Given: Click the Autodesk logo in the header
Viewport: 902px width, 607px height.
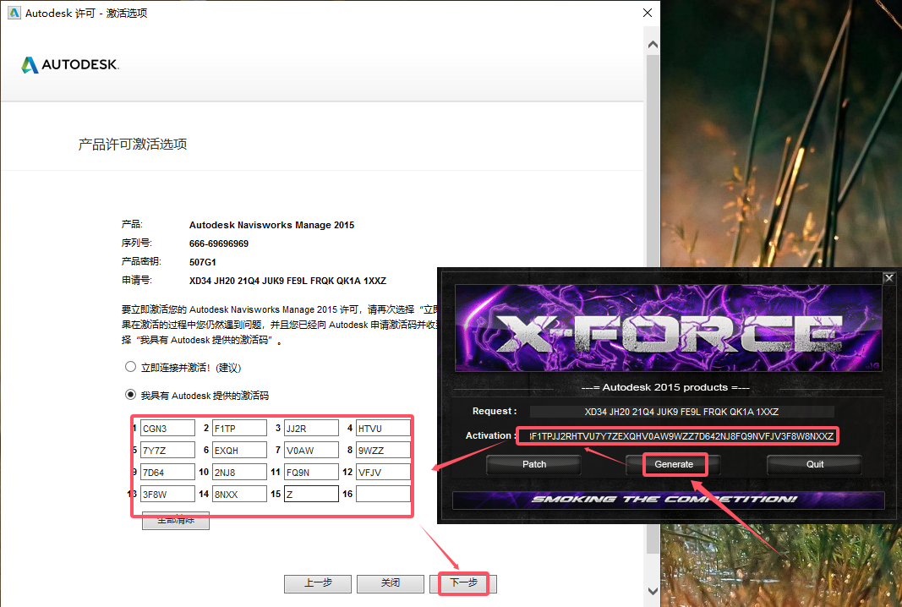Looking at the screenshot, I should coord(70,65).
